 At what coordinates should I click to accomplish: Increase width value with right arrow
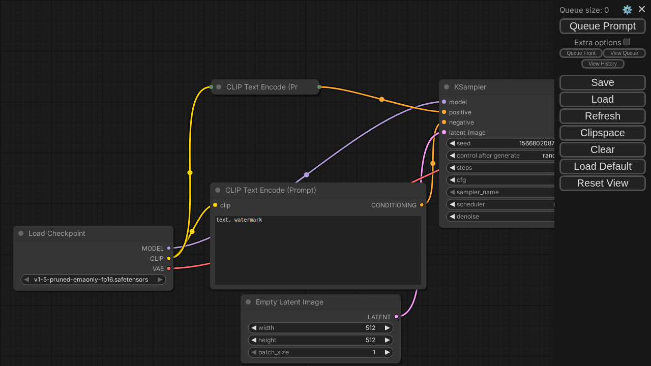click(x=387, y=328)
